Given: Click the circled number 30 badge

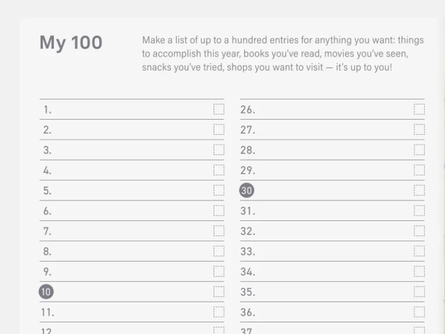Looking at the screenshot, I should coord(247,190).
